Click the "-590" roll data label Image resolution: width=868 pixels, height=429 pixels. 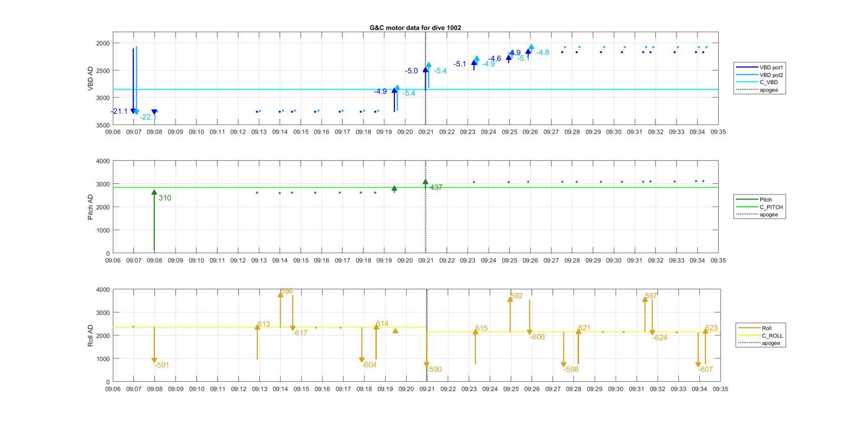435,370
